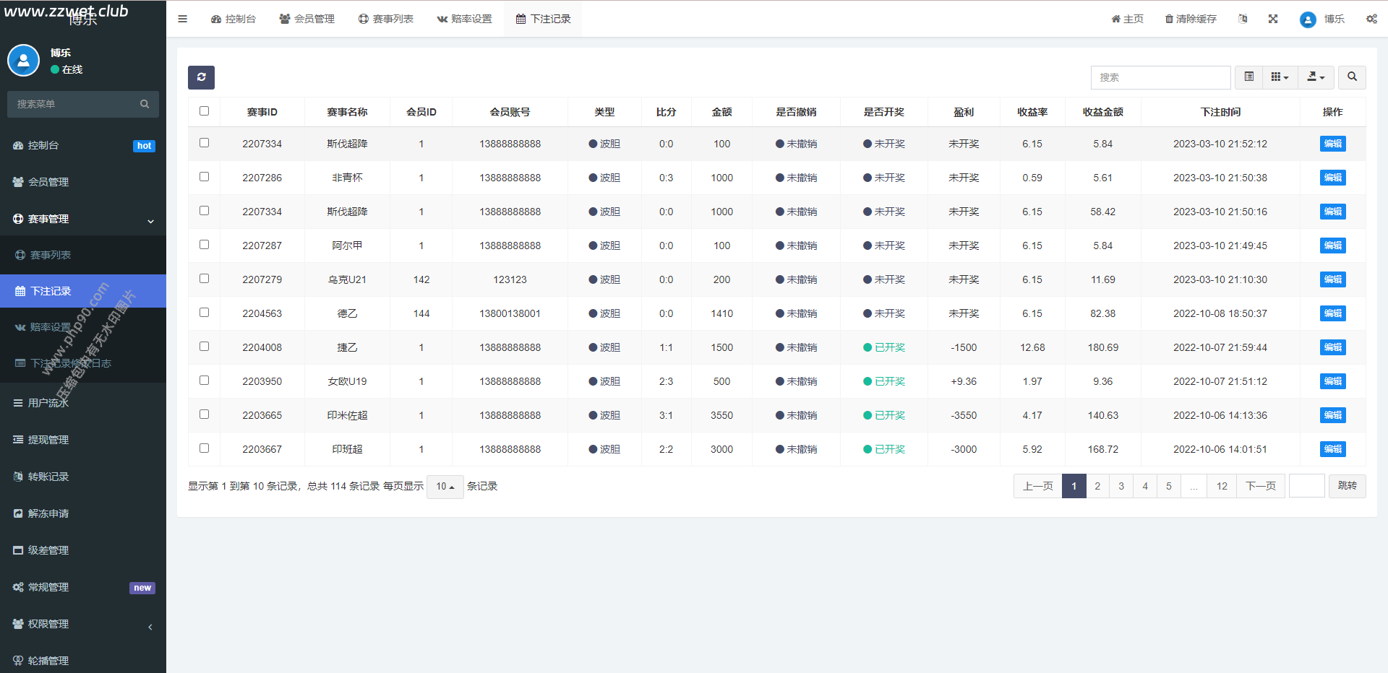1388x673 pixels.
Task: Open 会员管理 in the sidebar
Action: point(83,182)
